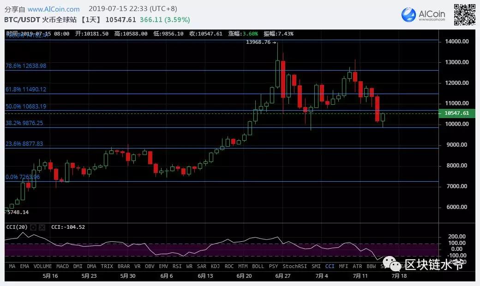Click the 5748.14 low price marker
The height and width of the screenshot is (286, 480).
[x=17, y=212]
